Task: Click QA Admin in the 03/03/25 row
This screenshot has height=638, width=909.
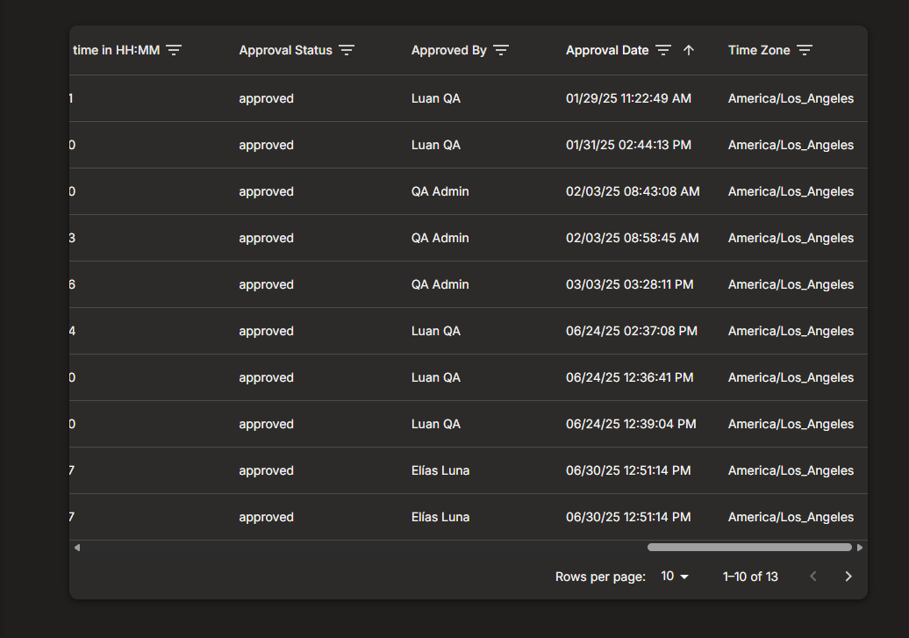Action: point(440,285)
